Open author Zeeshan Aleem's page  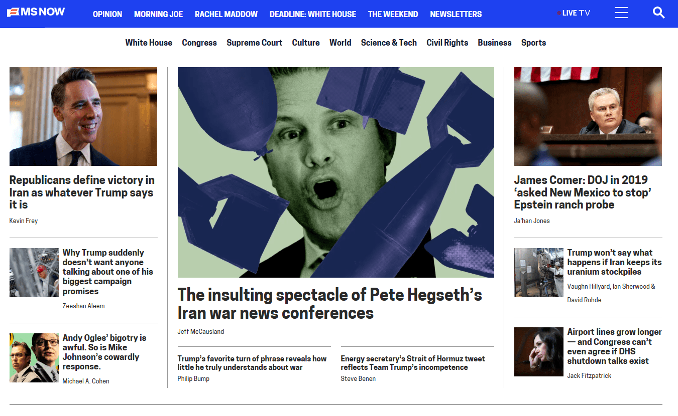tap(83, 306)
